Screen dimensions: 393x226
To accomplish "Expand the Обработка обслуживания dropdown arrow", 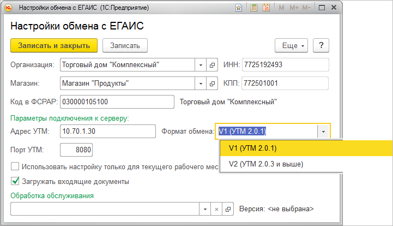I will pyautogui.click(x=205, y=209).
